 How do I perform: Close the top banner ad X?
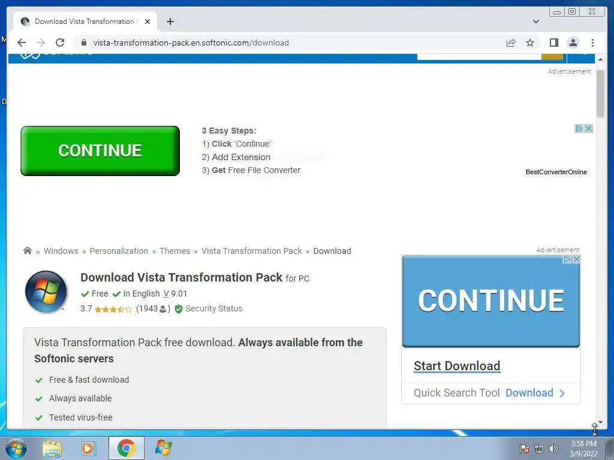pyautogui.click(x=588, y=128)
